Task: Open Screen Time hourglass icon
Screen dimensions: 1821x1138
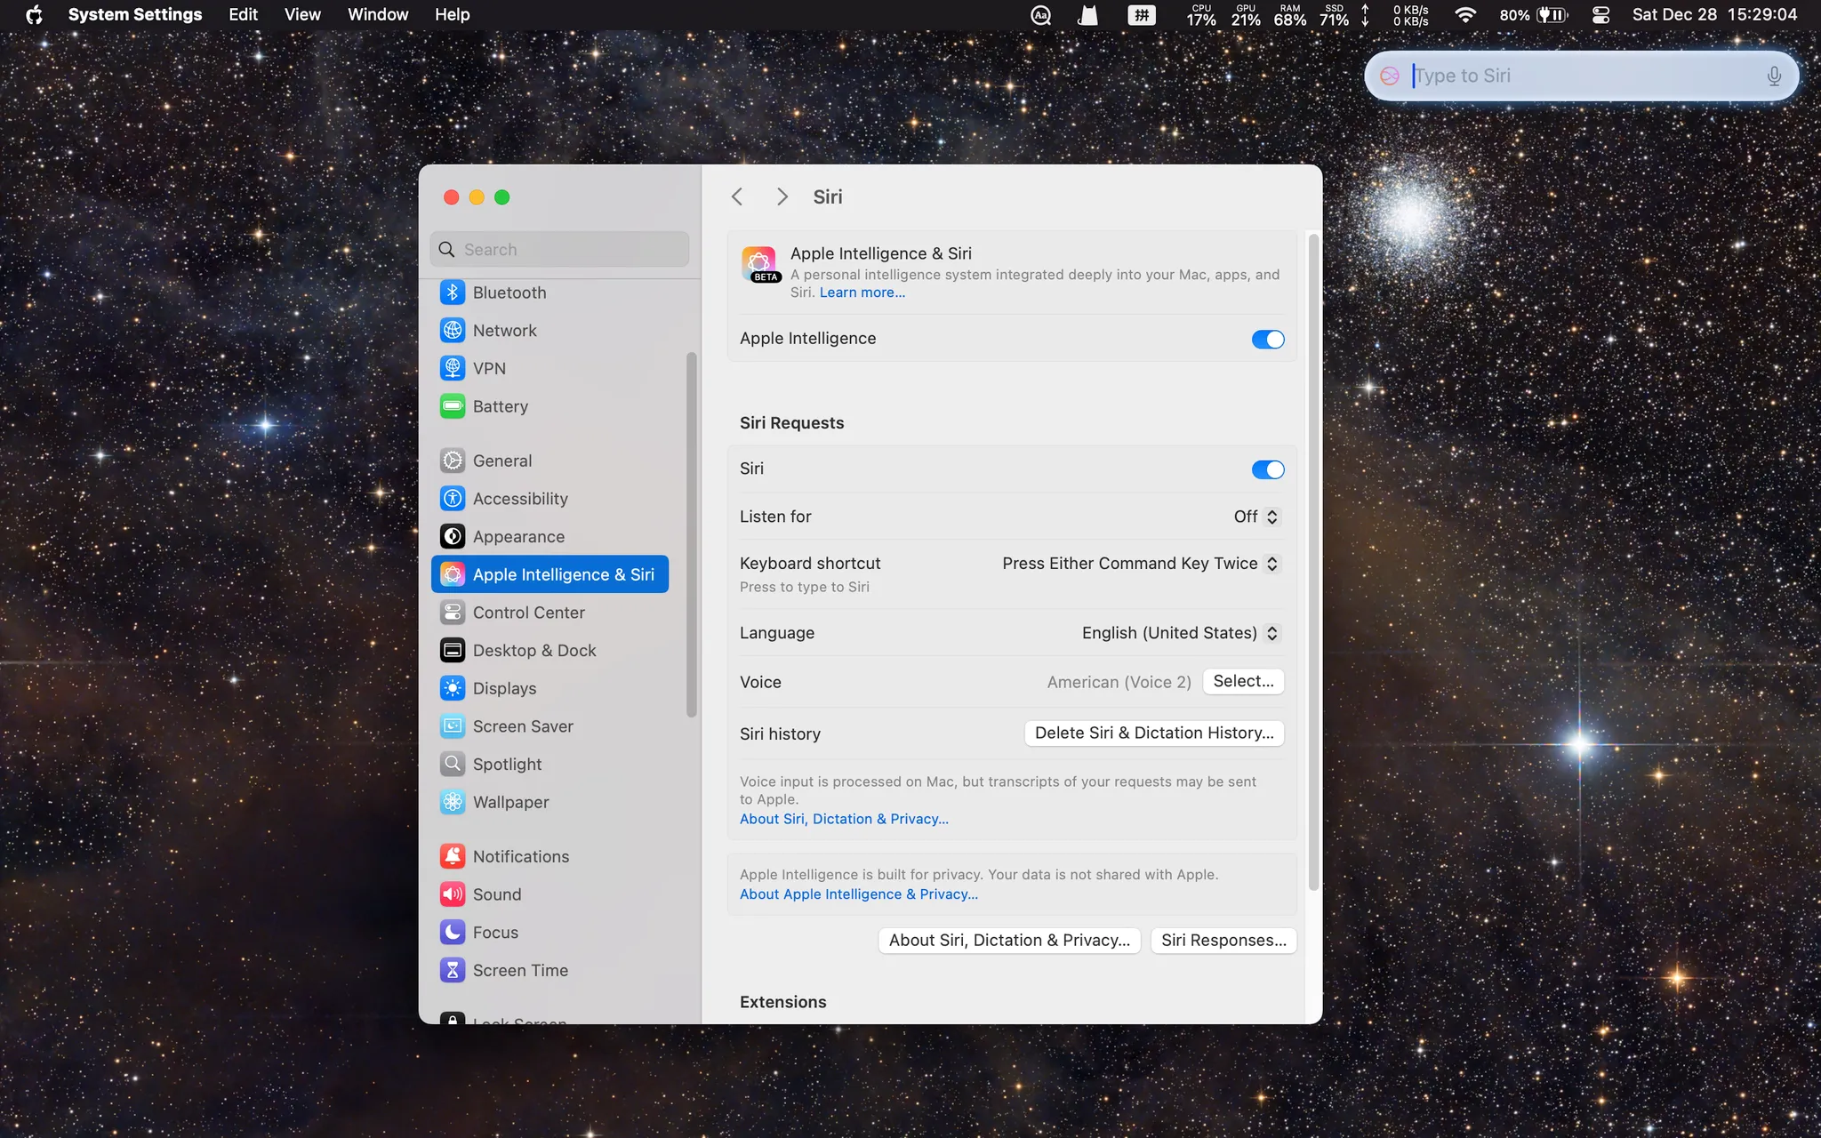Action: coord(453,970)
